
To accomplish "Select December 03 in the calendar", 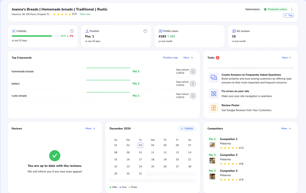I will 140,145.
